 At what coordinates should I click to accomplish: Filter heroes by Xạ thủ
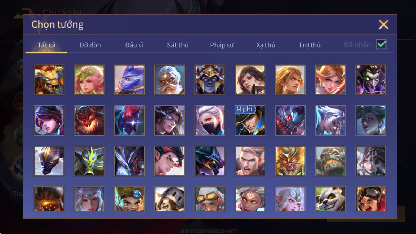pos(266,45)
